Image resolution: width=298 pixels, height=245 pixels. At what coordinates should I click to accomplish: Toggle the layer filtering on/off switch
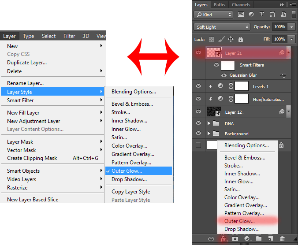point(294,15)
